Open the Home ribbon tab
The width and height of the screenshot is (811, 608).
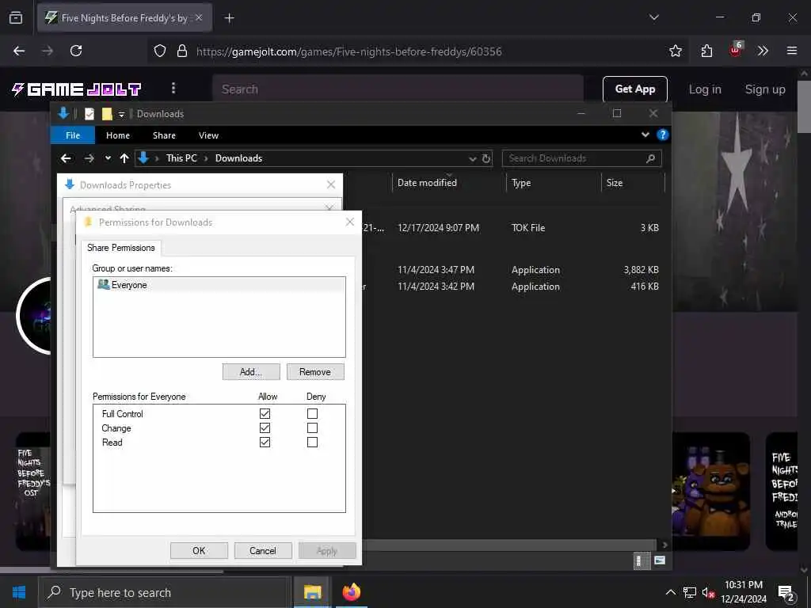pos(118,135)
